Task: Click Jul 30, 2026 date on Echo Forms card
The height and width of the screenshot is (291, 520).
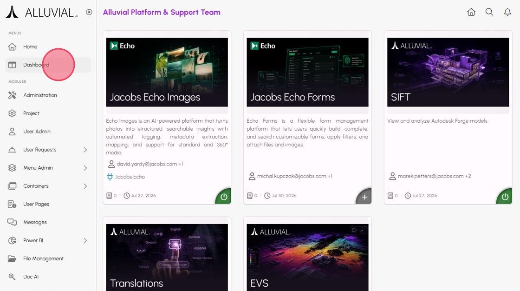Action: pos(284,196)
